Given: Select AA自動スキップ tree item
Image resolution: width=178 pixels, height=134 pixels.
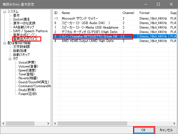Looking at the screenshot, I should coord(24,27).
